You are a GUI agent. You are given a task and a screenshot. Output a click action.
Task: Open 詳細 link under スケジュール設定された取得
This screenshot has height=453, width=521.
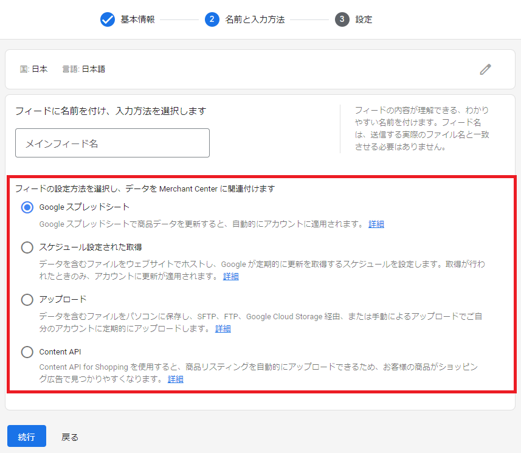point(230,277)
